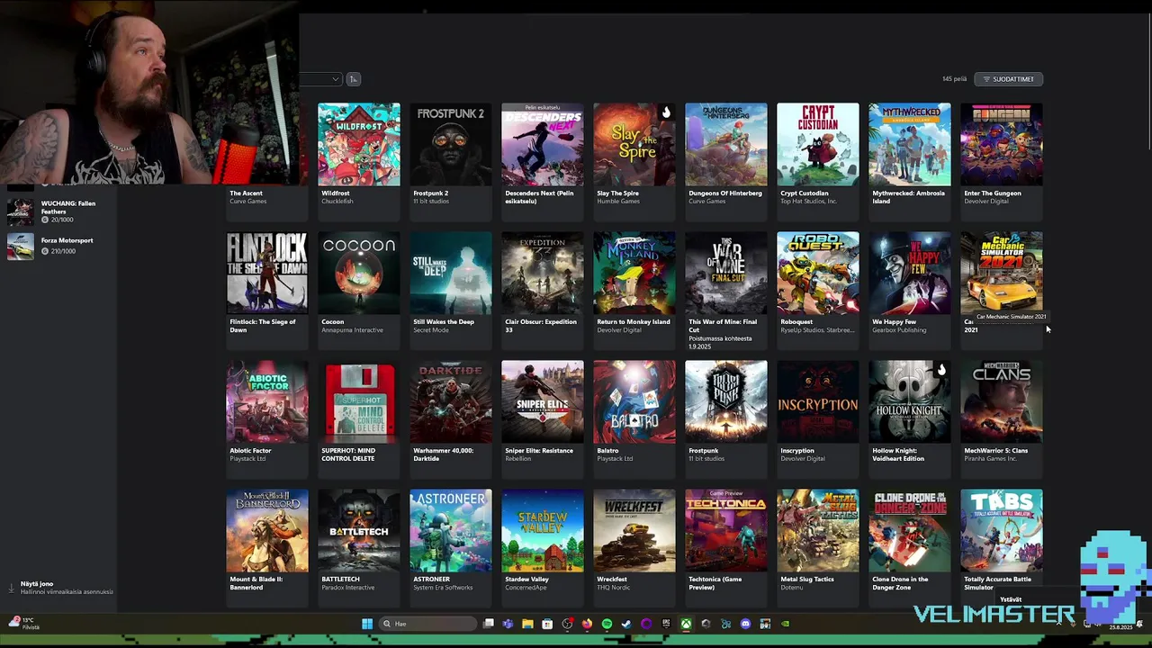Select the Wildfrost game cover
This screenshot has width=1152, height=648.
point(359,145)
